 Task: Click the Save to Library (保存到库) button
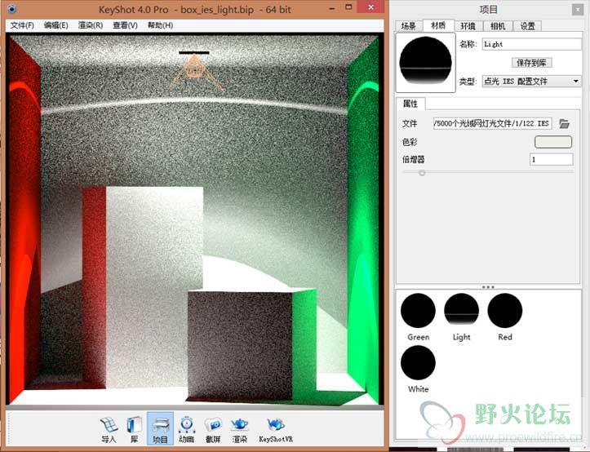coord(531,63)
